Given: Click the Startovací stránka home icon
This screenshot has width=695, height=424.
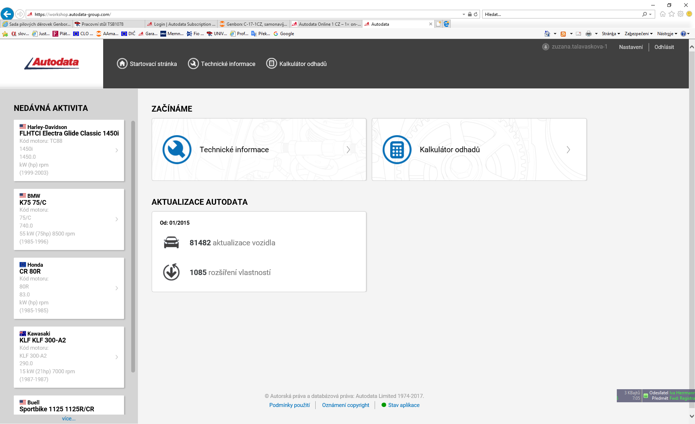Looking at the screenshot, I should click(x=122, y=64).
